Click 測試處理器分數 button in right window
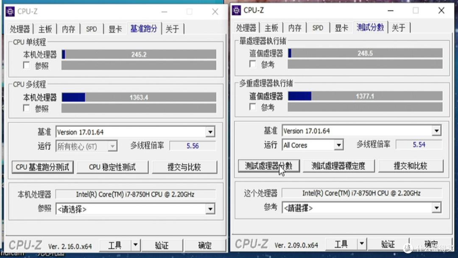The width and height of the screenshot is (458, 258). (269, 166)
